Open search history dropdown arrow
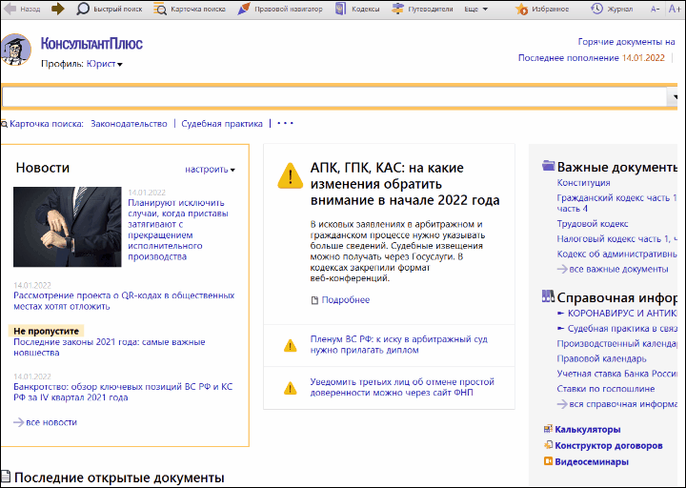This screenshot has width=686, height=488. coord(674,96)
